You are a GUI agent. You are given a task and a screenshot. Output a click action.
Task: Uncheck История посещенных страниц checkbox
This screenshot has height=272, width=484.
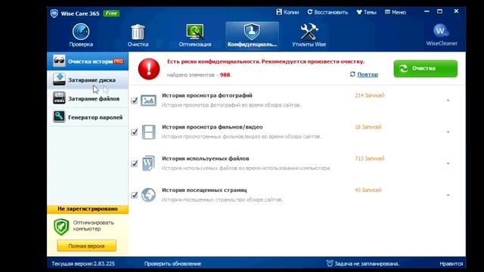(135, 195)
